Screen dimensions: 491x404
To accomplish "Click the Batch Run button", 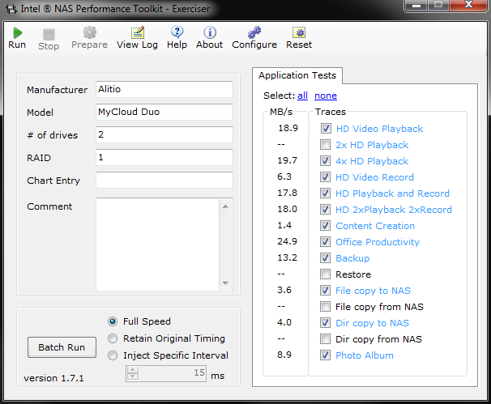I will click(x=62, y=347).
